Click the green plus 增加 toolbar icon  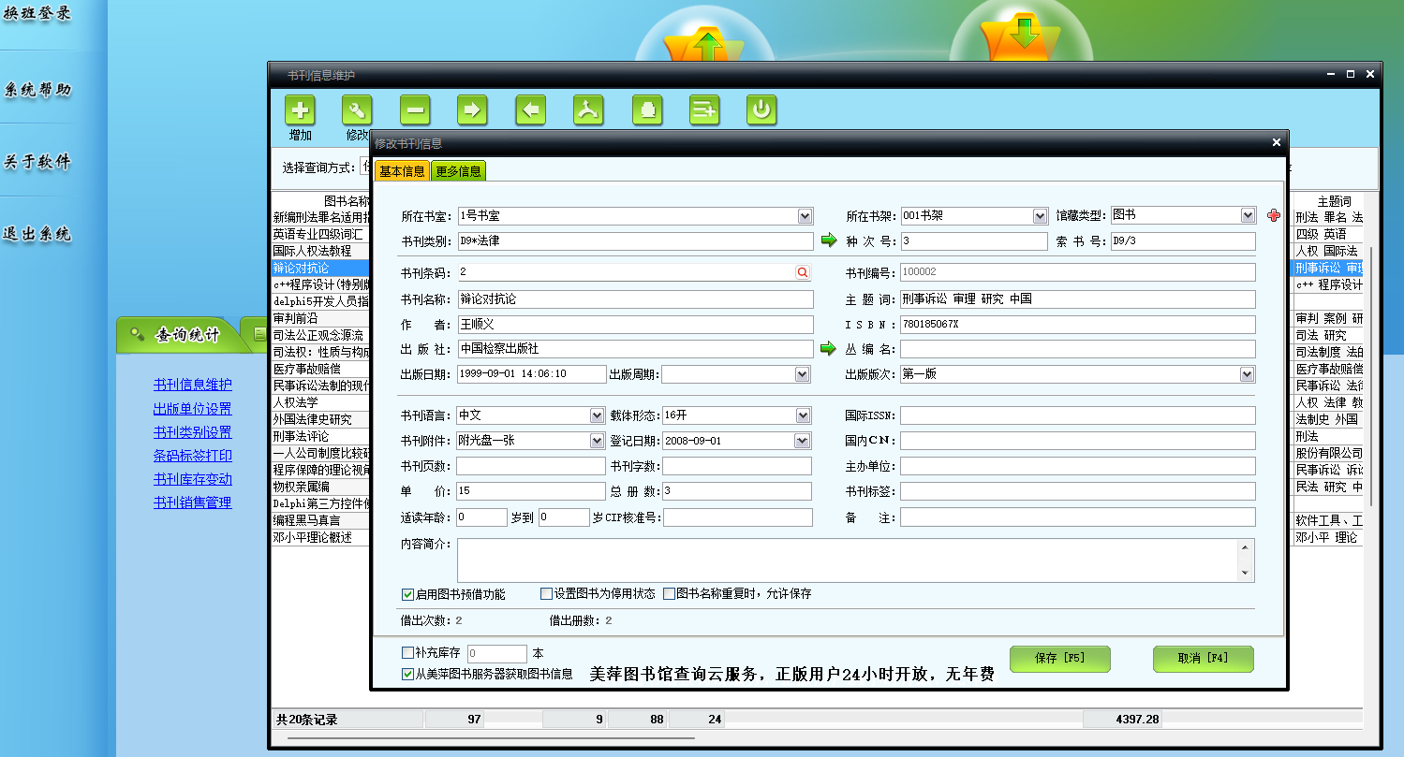tap(300, 110)
